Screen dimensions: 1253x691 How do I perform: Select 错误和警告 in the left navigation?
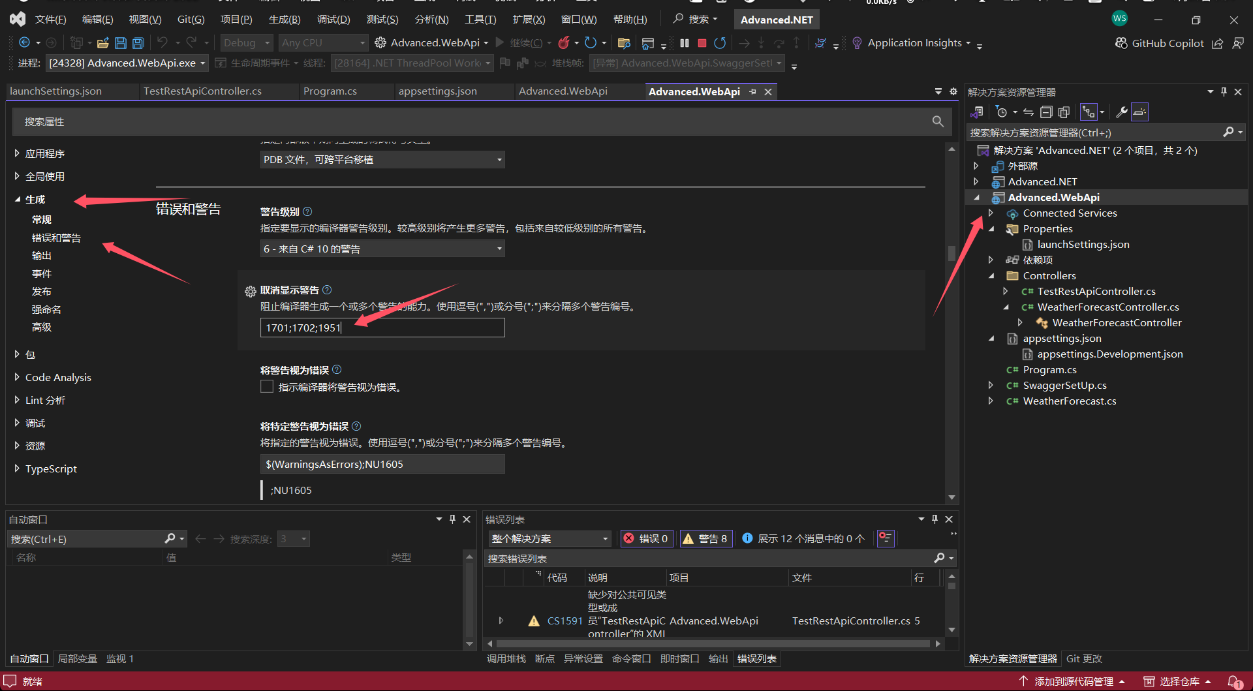click(x=56, y=238)
